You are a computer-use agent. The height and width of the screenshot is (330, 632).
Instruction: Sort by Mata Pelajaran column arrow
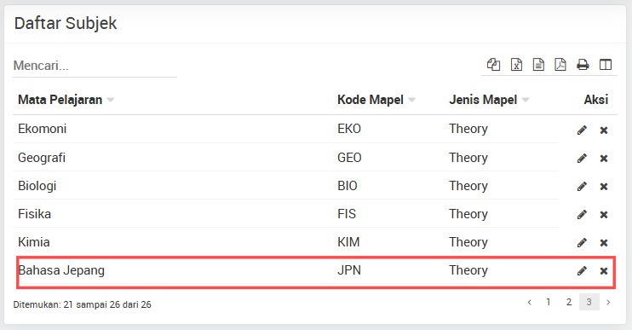[110, 100]
